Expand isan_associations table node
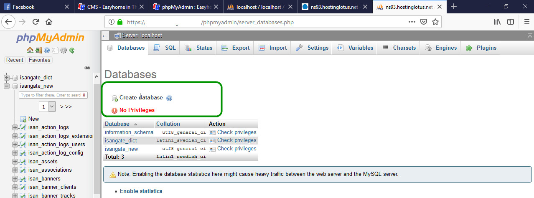534x198 pixels. point(15,170)
